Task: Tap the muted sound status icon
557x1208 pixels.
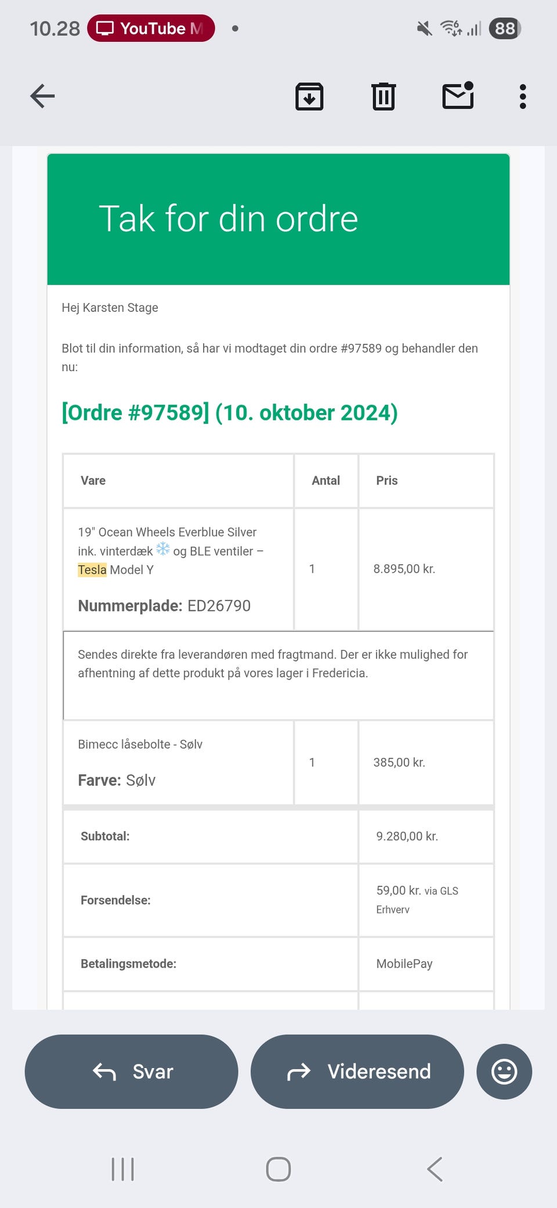Action: [425, 28]
